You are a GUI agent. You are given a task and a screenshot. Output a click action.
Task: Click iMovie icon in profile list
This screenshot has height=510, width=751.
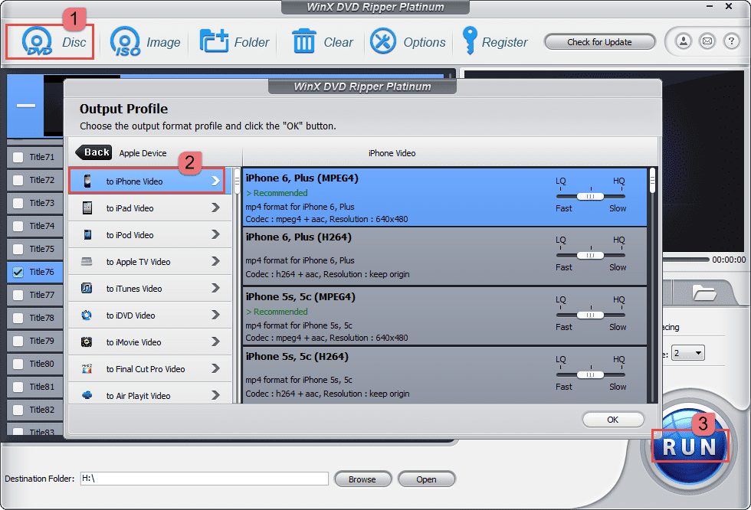click(87, 342)
